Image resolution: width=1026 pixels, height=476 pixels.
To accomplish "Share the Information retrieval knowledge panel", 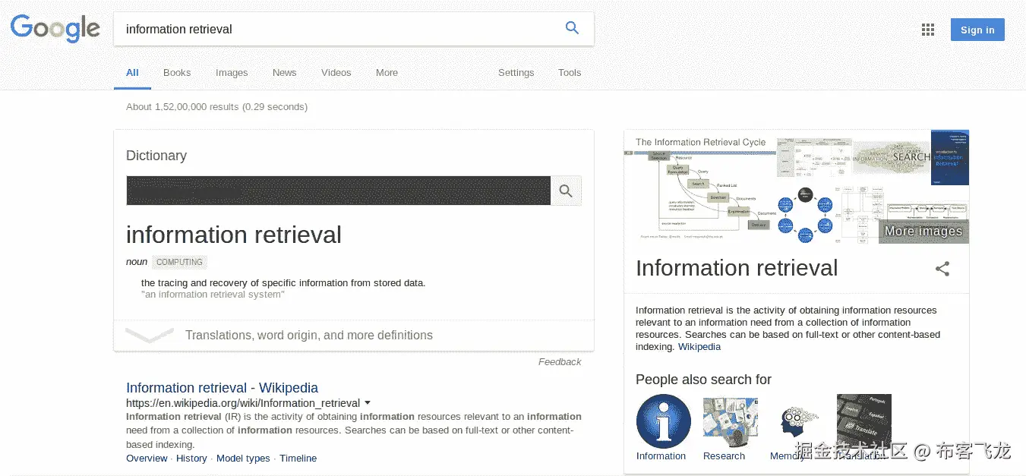I will 942,269.
